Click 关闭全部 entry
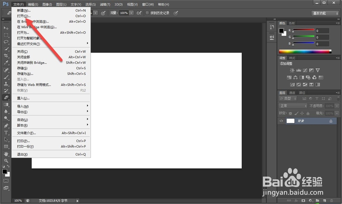This screenshot has height=204, width=342. point(51,57)
